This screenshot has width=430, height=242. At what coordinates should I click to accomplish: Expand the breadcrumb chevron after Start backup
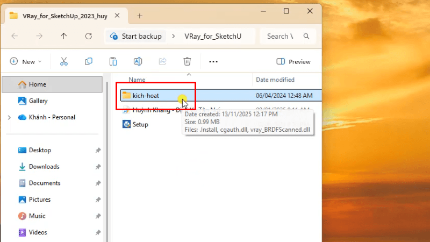(x=173, y=36)
